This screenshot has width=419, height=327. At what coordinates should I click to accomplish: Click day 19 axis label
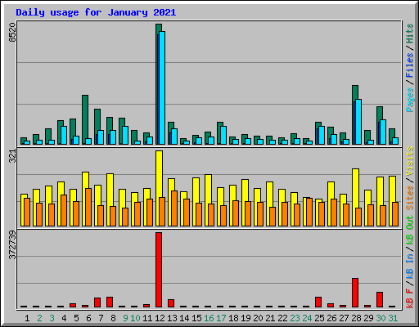[x=246, y=318]
